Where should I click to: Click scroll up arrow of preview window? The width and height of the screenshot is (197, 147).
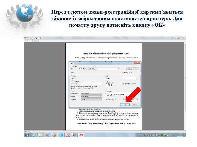tap(185, 43)
